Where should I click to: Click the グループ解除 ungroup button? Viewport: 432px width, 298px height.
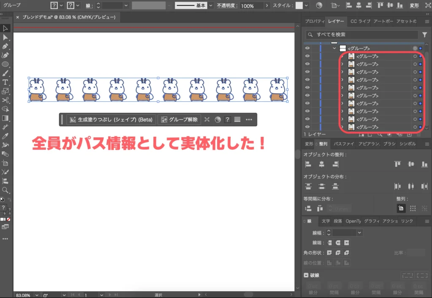[179, 119]
